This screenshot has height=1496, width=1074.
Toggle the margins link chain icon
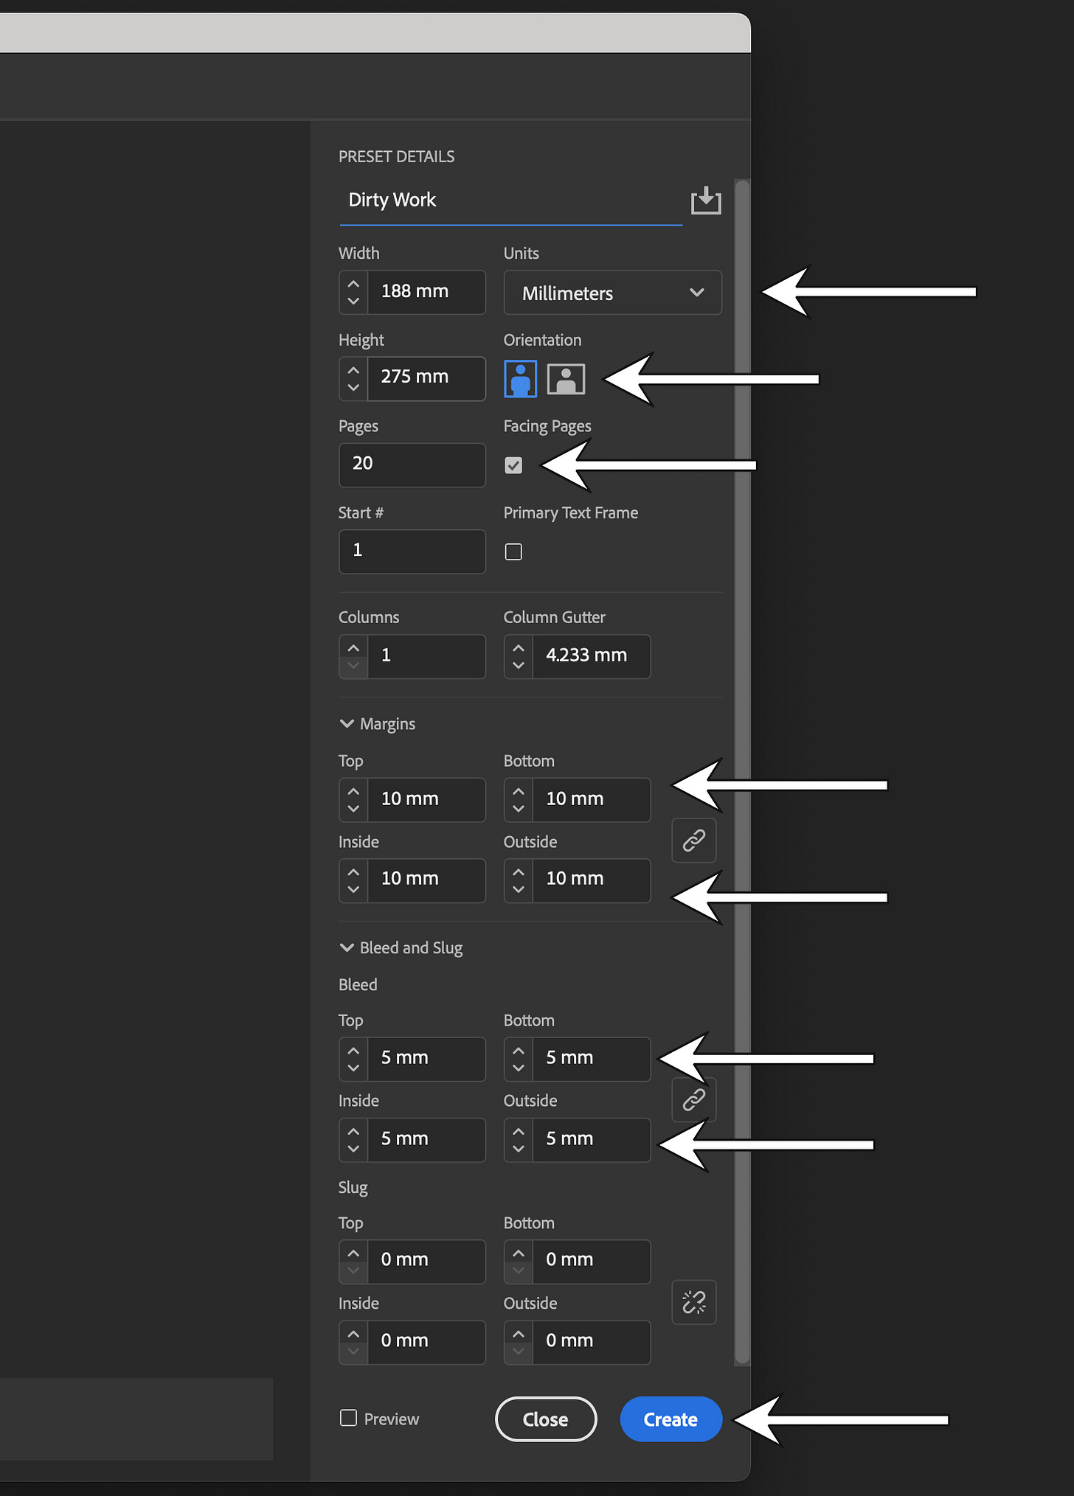pyautogui.click(x=694, y=840)
